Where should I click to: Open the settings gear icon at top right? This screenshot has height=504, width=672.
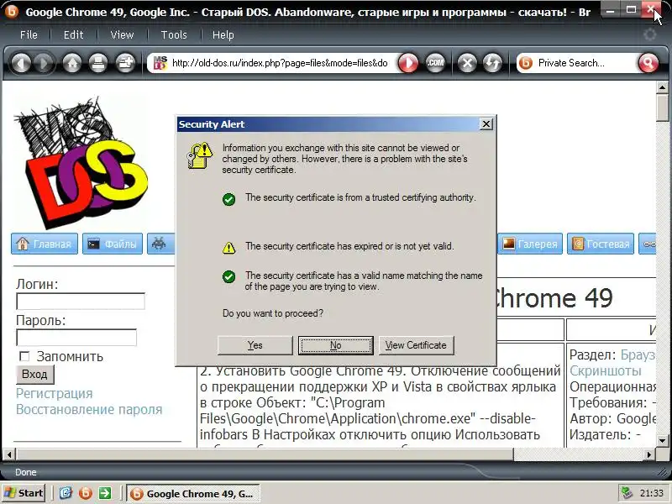[650, 34]
